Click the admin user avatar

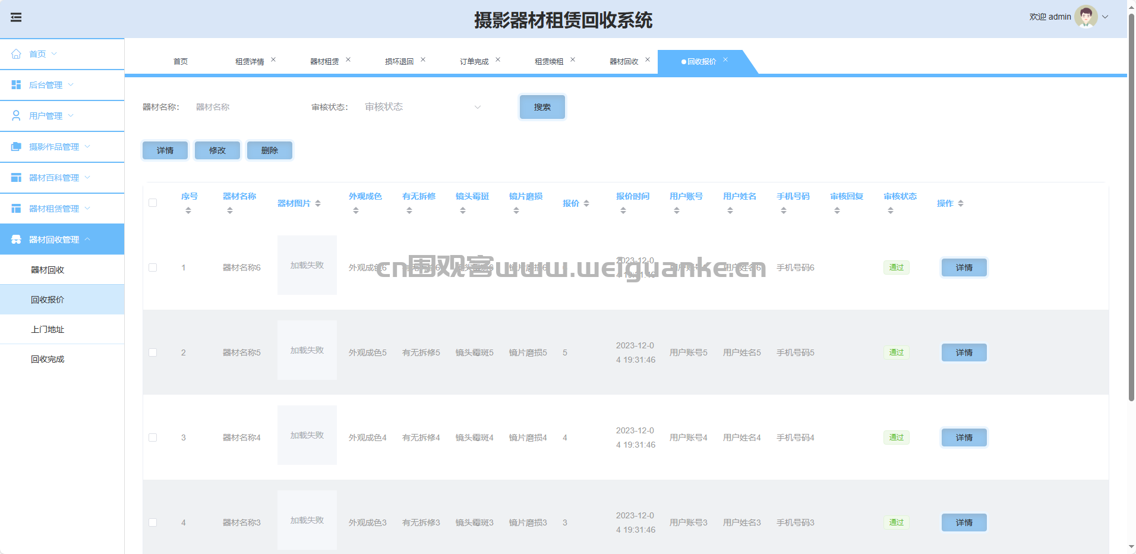point(1085,17)
